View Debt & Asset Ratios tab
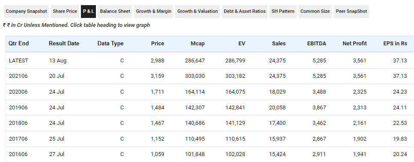This screenshot has width=414, height=162. click(x=245, y=11)
